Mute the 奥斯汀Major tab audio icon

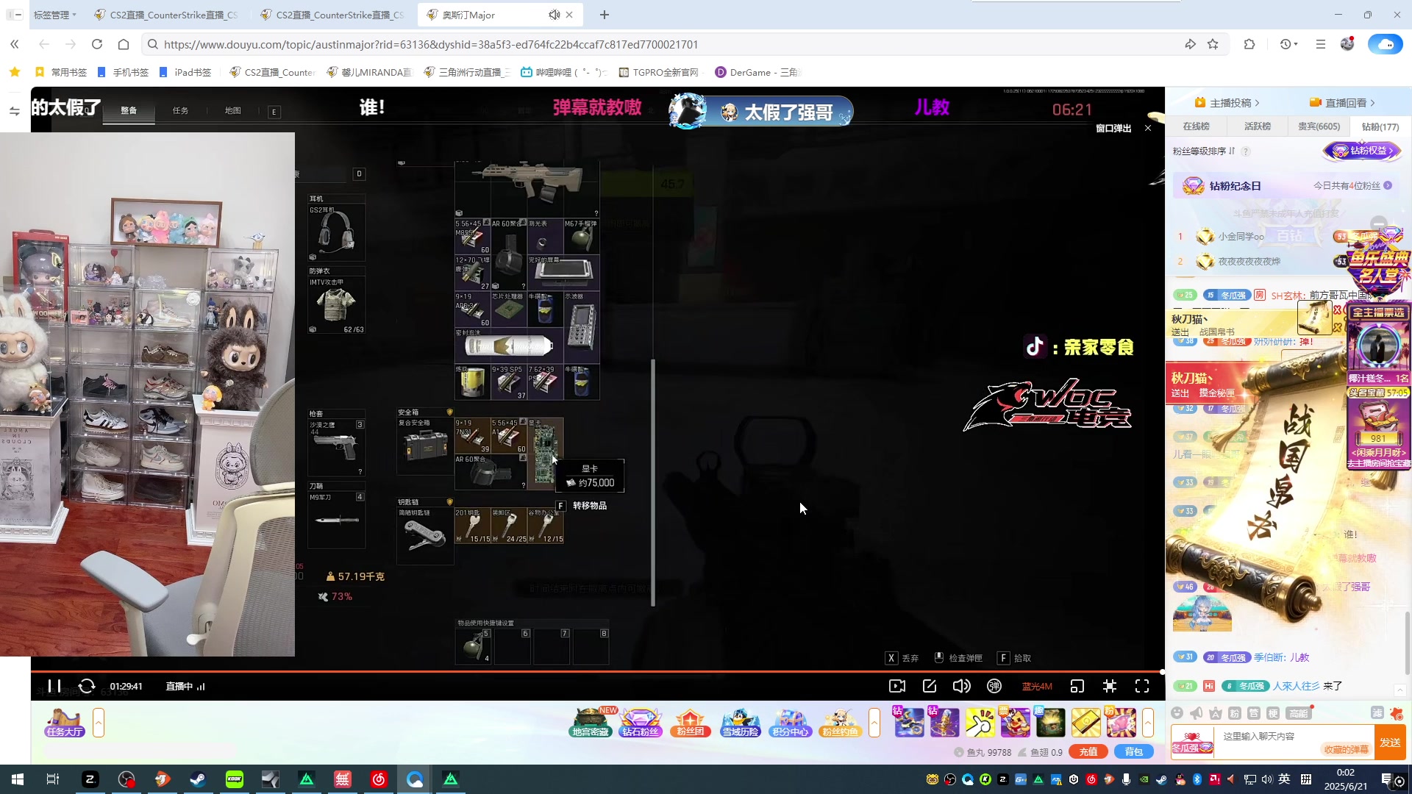[x=554, y=15]
